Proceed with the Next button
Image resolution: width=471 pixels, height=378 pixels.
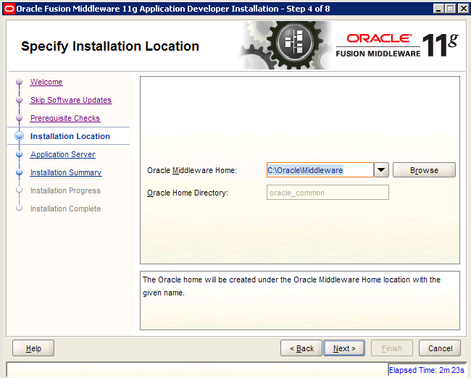[x=344, y=348]
